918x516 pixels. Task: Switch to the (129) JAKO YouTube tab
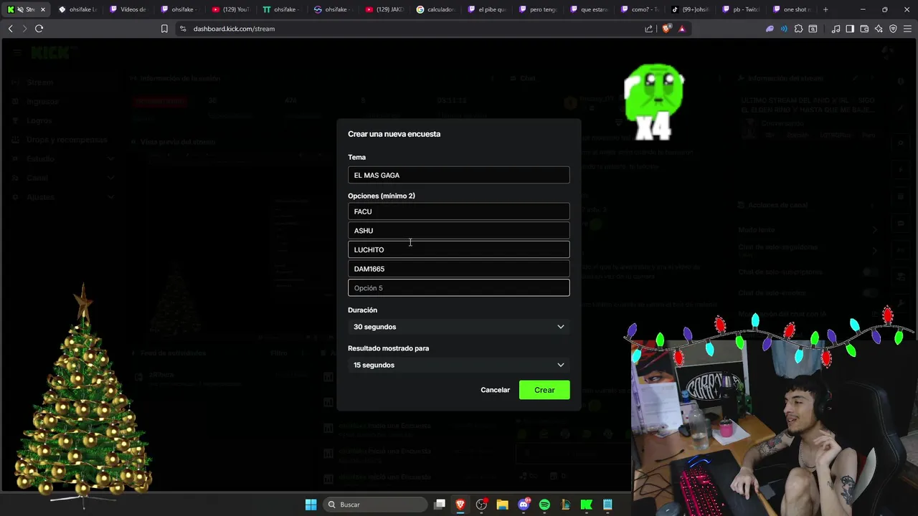tap(385, 9)
